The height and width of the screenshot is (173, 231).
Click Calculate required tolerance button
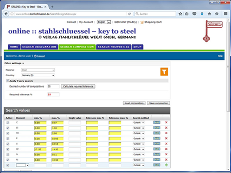click(x=78, y=86)
